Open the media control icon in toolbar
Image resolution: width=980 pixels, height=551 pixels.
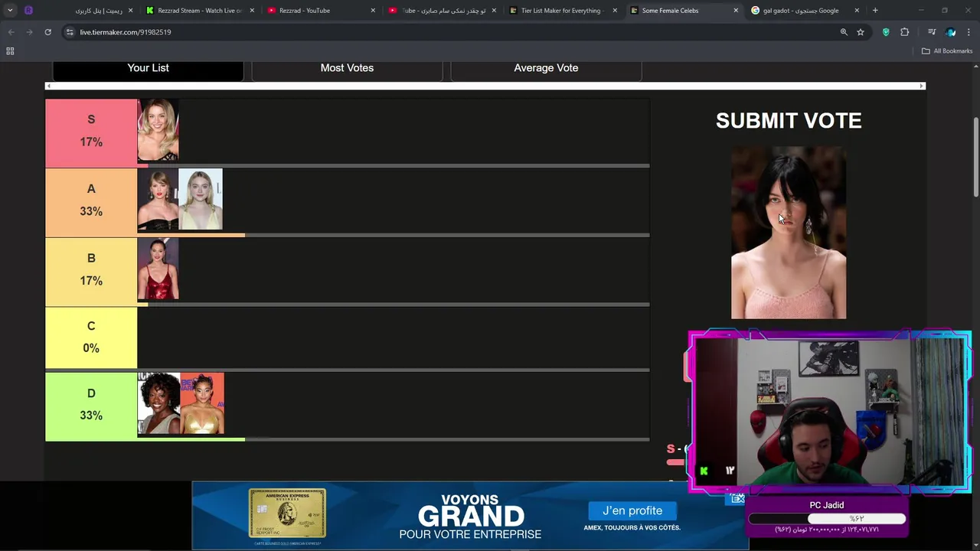click(x=932, y=32)
